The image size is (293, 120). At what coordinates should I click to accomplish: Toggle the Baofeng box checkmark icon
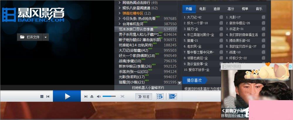click(173, 97)
